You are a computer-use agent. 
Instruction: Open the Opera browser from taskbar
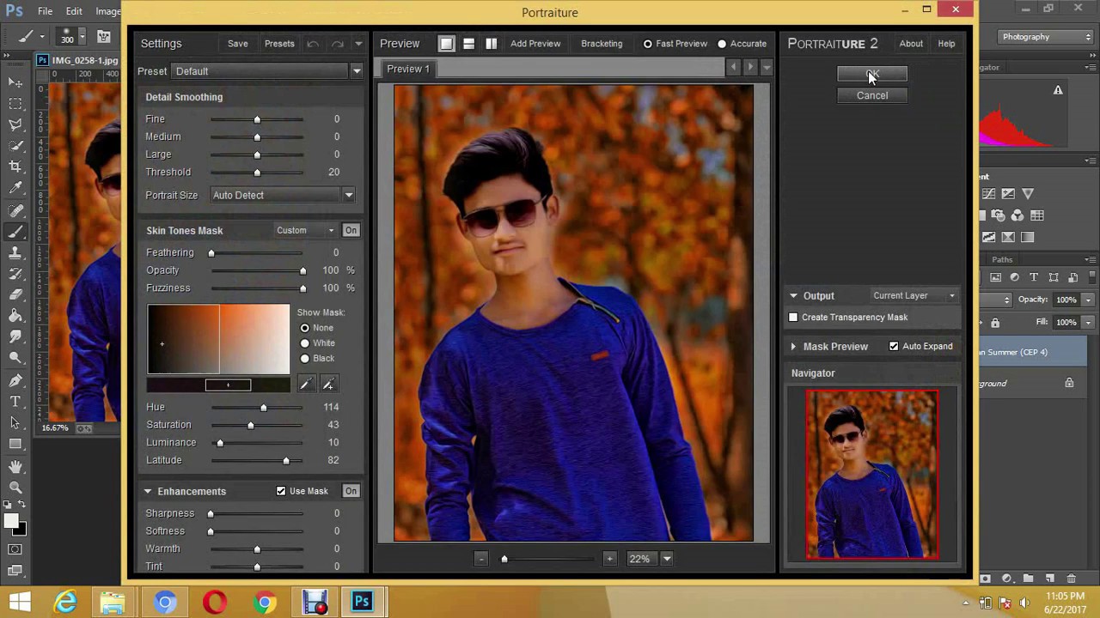(x=214, y=603)
